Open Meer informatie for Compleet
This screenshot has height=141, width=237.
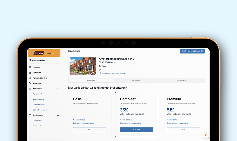pos(126,120)
